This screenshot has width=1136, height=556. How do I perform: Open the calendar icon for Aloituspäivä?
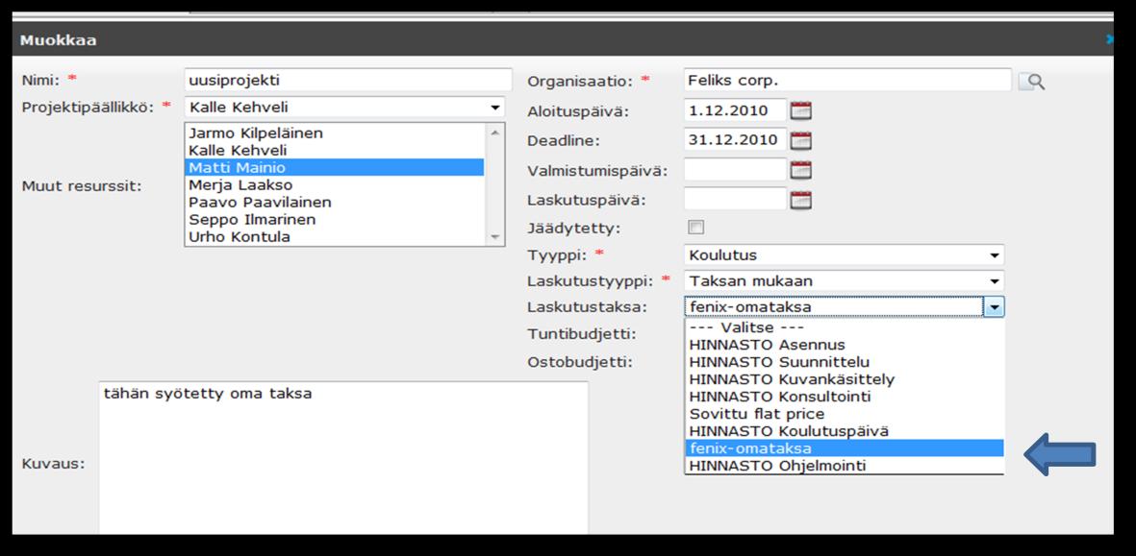click(x=800, y=110)
